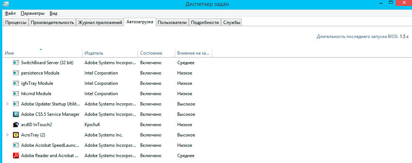Image resolution: width=412 pixels, height=163 pixels.
Task: Click the hkcmd Module icon
Action: pos(16,94)
